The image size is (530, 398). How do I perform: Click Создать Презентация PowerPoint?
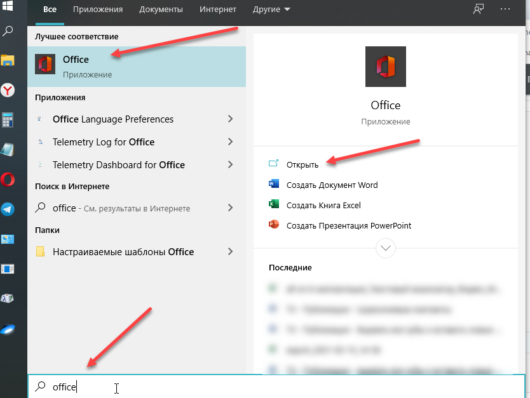[x=348, y=225]
